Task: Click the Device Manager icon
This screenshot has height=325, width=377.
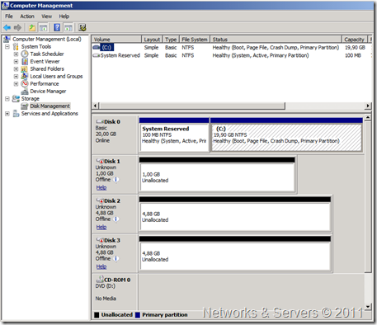Action: (25, 91)
